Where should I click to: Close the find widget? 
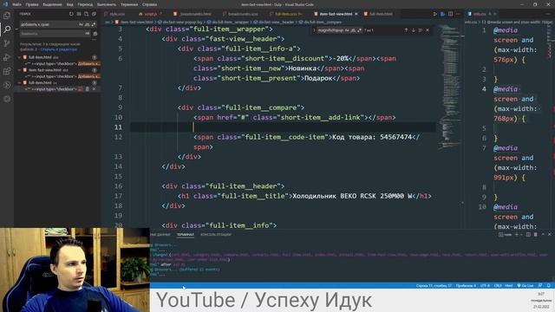428,30
